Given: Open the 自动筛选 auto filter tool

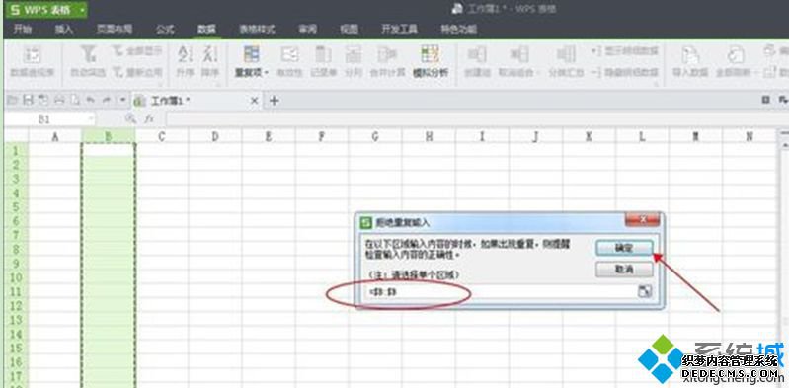Looking at the screenshot, I should (x=88, y=61).
